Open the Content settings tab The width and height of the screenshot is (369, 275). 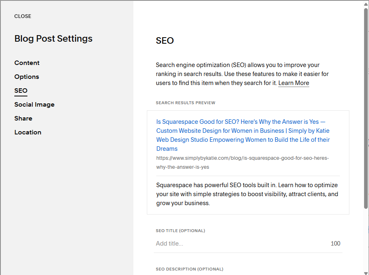[x=27, y=63]
